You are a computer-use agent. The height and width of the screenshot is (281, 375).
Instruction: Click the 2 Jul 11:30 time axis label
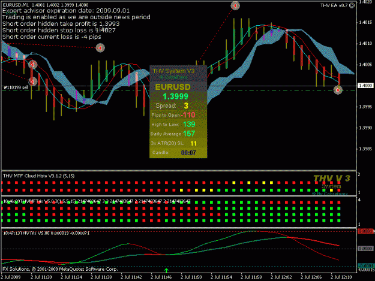click(x=41, y=277)
